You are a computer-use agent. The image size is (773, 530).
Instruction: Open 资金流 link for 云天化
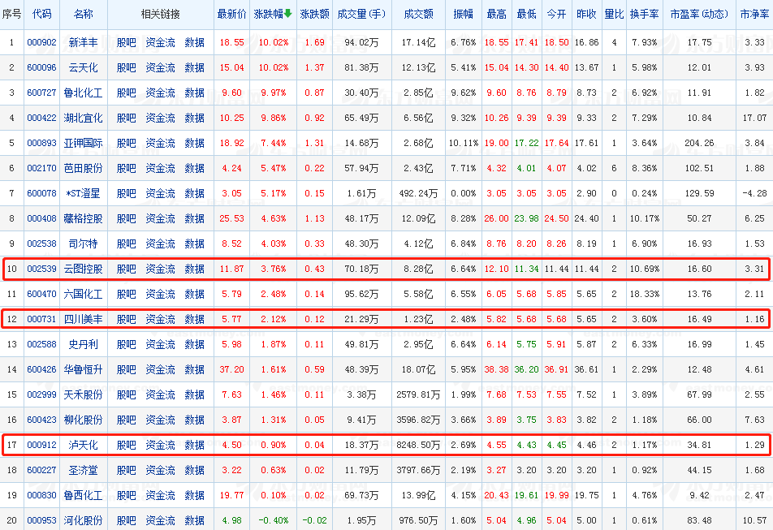(160, 67)
